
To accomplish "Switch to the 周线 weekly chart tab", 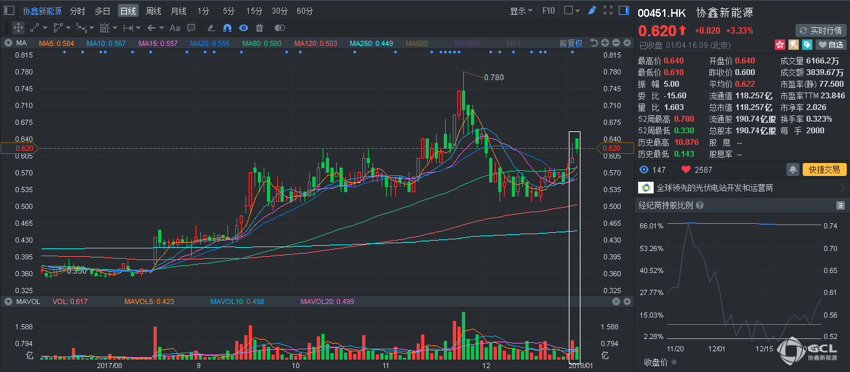I will [154, 11].
